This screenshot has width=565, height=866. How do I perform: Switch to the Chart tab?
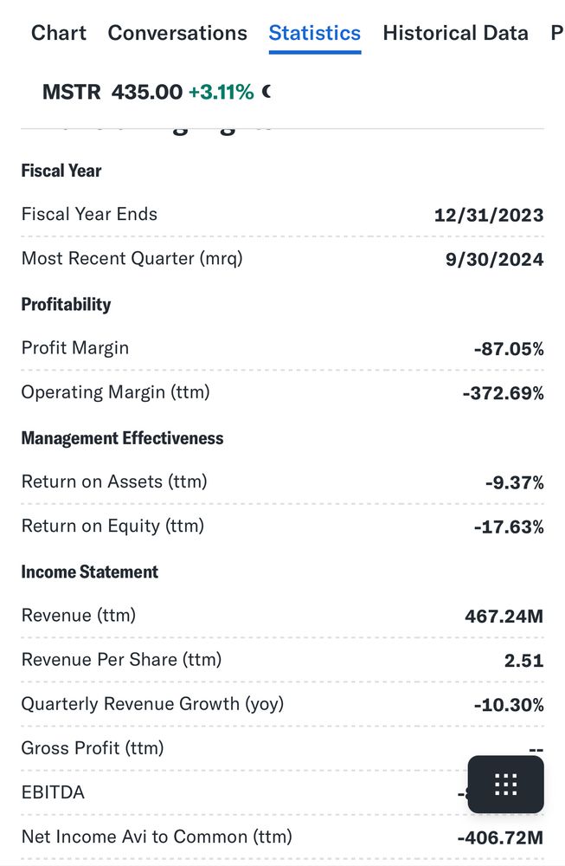tap(58, 33)
